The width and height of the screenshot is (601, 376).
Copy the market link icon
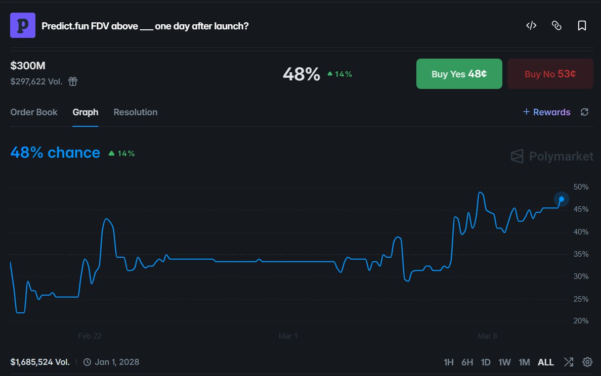point(556,26)
